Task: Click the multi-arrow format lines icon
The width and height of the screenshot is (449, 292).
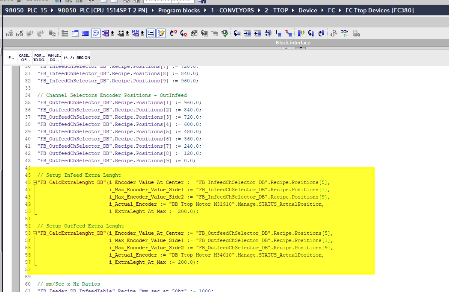Action: 268,33
